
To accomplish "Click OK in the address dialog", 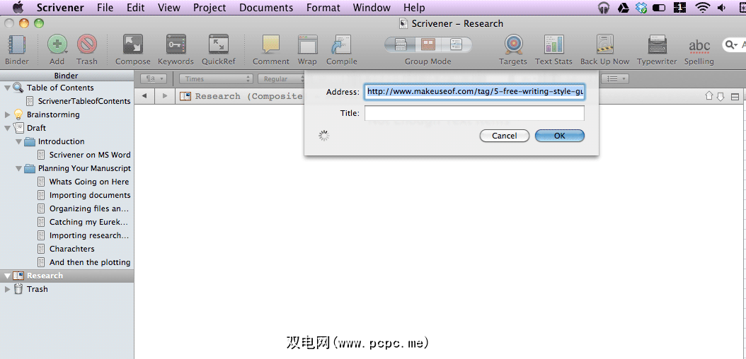I will tap(559, 136).
